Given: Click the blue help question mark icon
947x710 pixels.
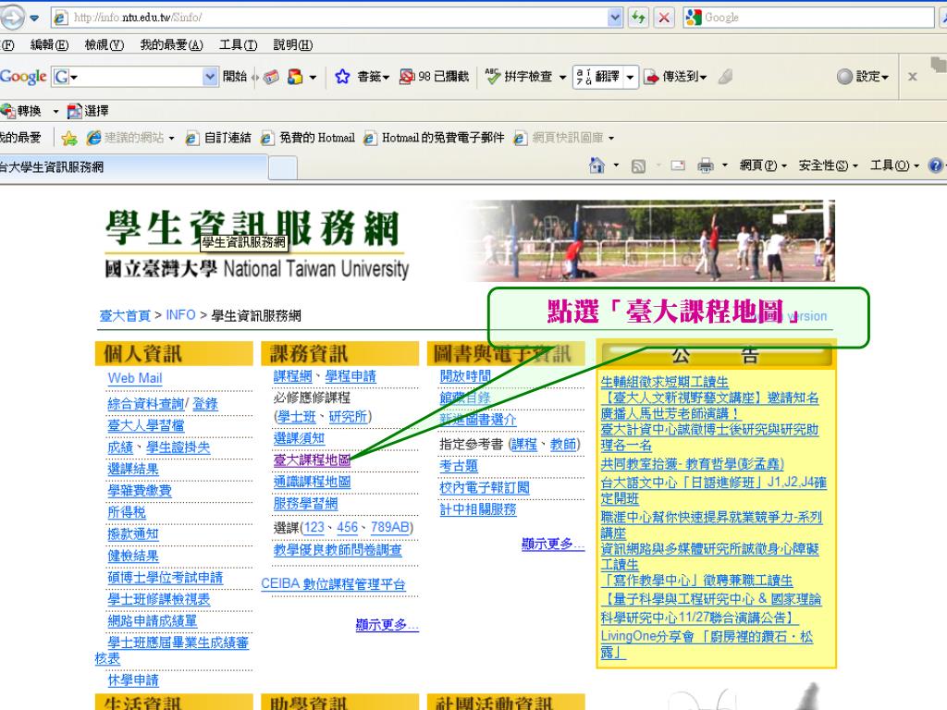Looking at the screenshot, I should pos(936,165).
